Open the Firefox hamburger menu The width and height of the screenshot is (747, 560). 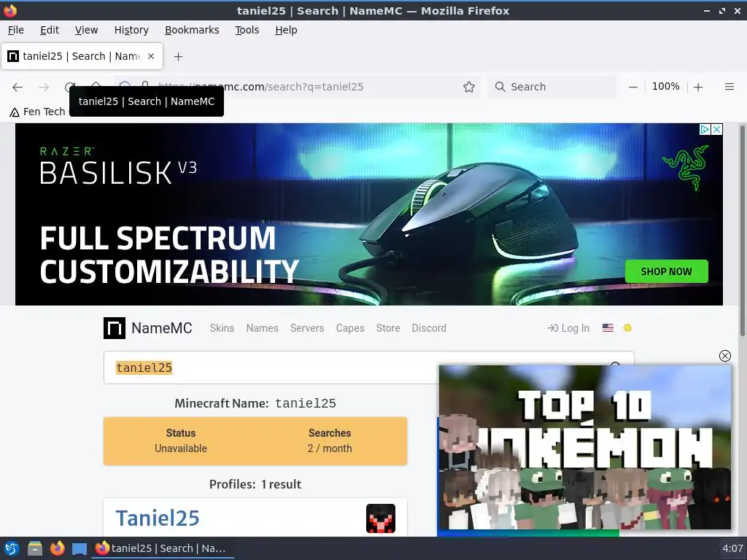click(x=729, y=87)
